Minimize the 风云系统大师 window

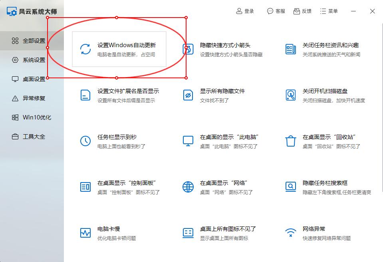pyautogui.click(x=353, y=11)
